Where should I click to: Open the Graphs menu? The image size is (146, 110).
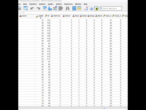coord(50,4)
